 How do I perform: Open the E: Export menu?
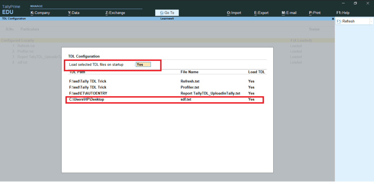(261, 13)
